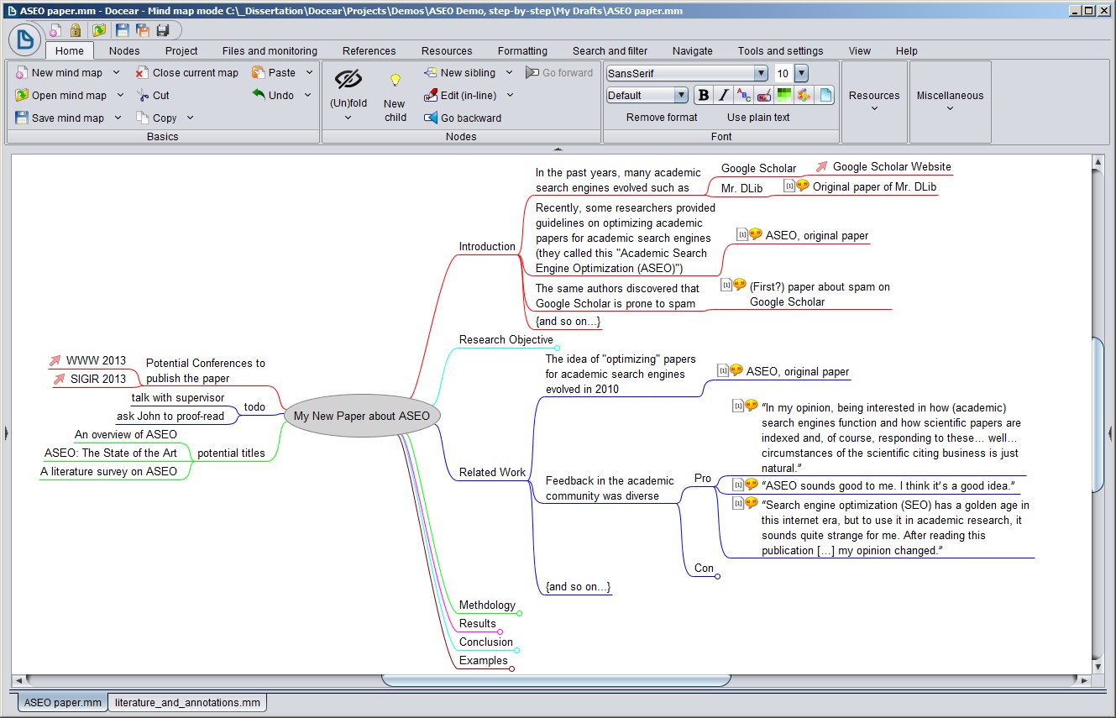Expand the Miscellaneous ribbon group
1116x718 pixels.
pos(950,101)
